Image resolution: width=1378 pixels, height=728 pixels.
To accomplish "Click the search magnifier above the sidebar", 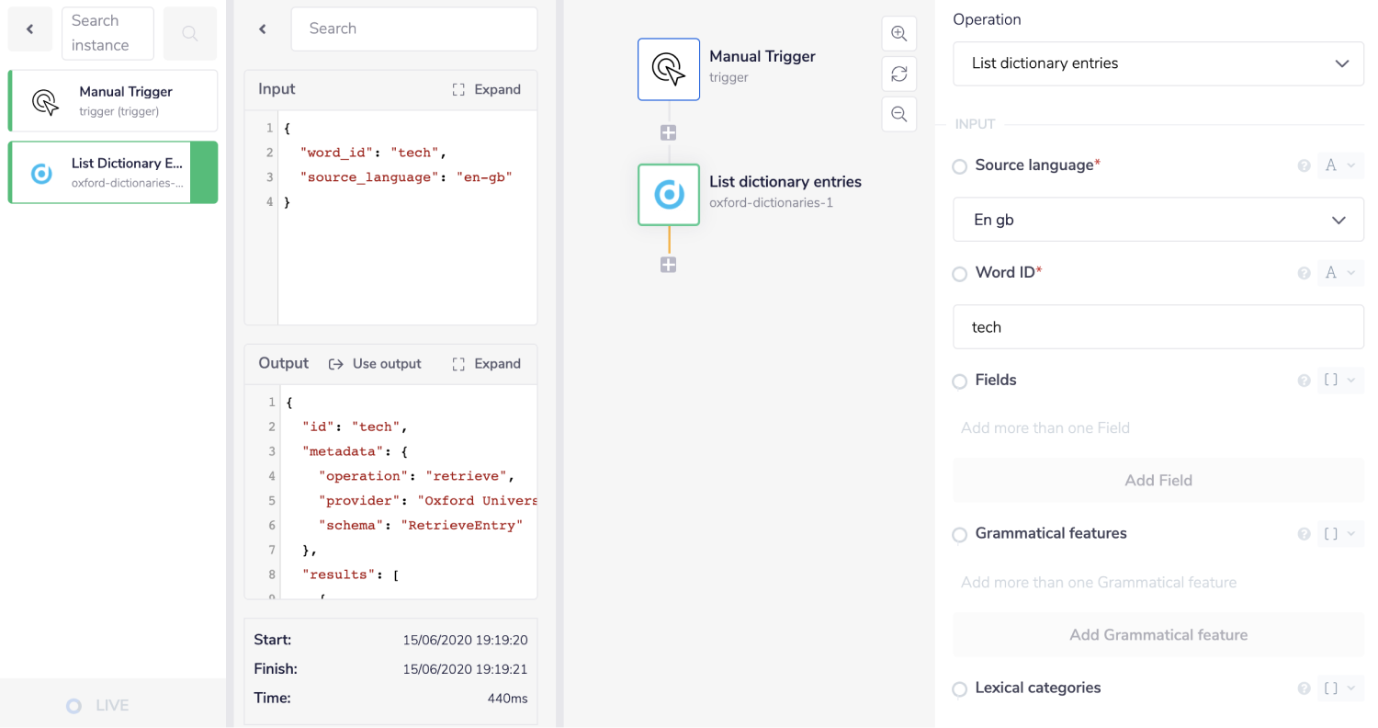I will pos(189,33).
